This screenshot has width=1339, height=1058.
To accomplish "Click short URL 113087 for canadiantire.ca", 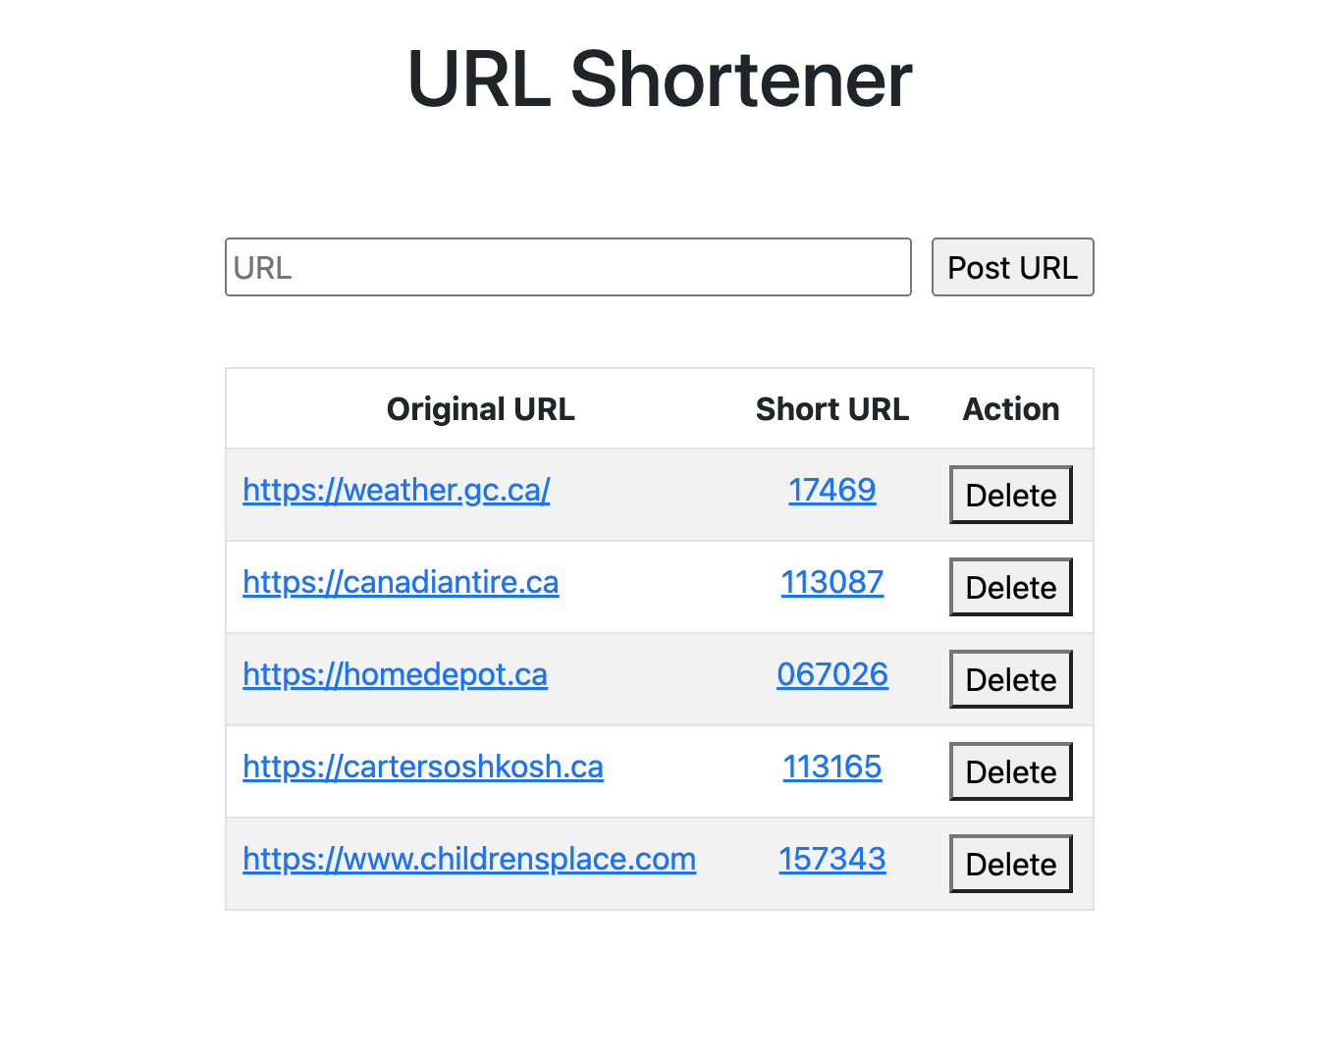I will point(831,582).
